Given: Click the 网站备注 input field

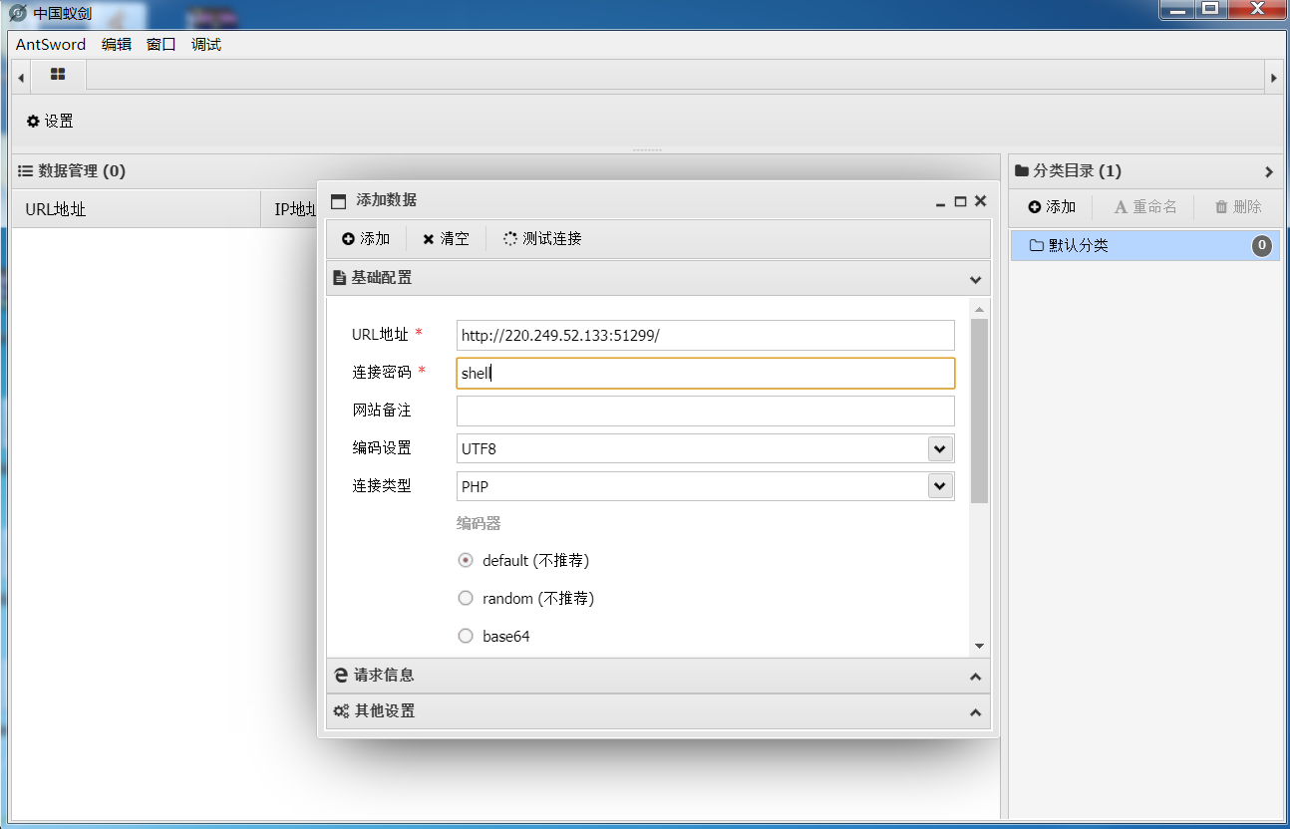Looking at the screenshot, I should click(706, 411).
